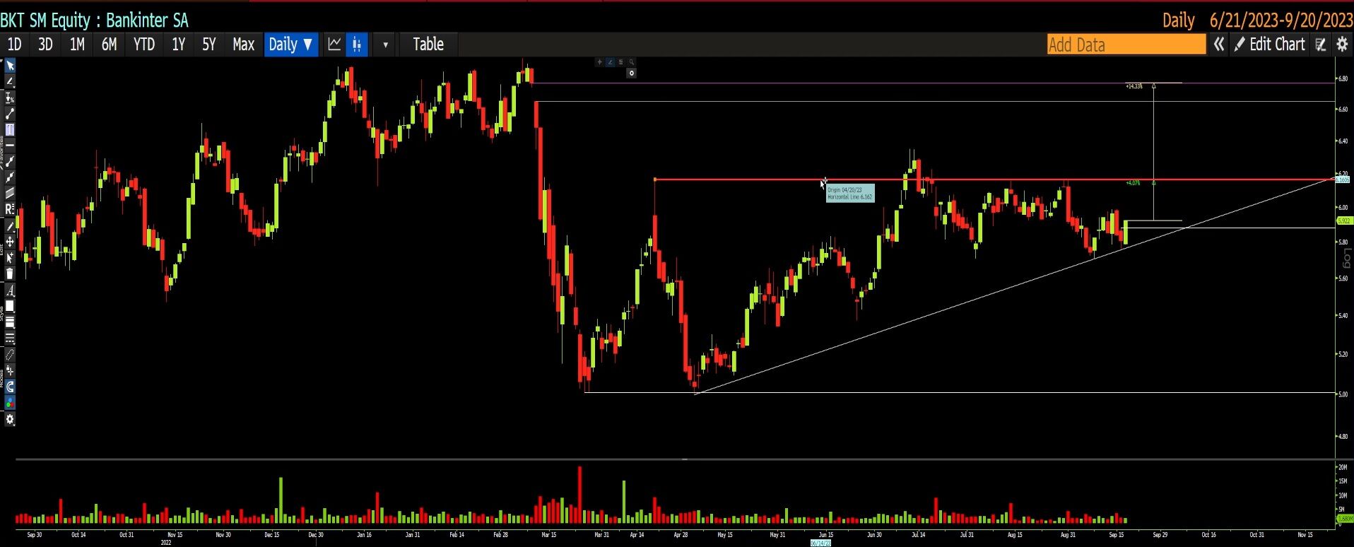This screenshot has height=547, width=1354.
Task: Select the 6M time range
Action: 109,45
